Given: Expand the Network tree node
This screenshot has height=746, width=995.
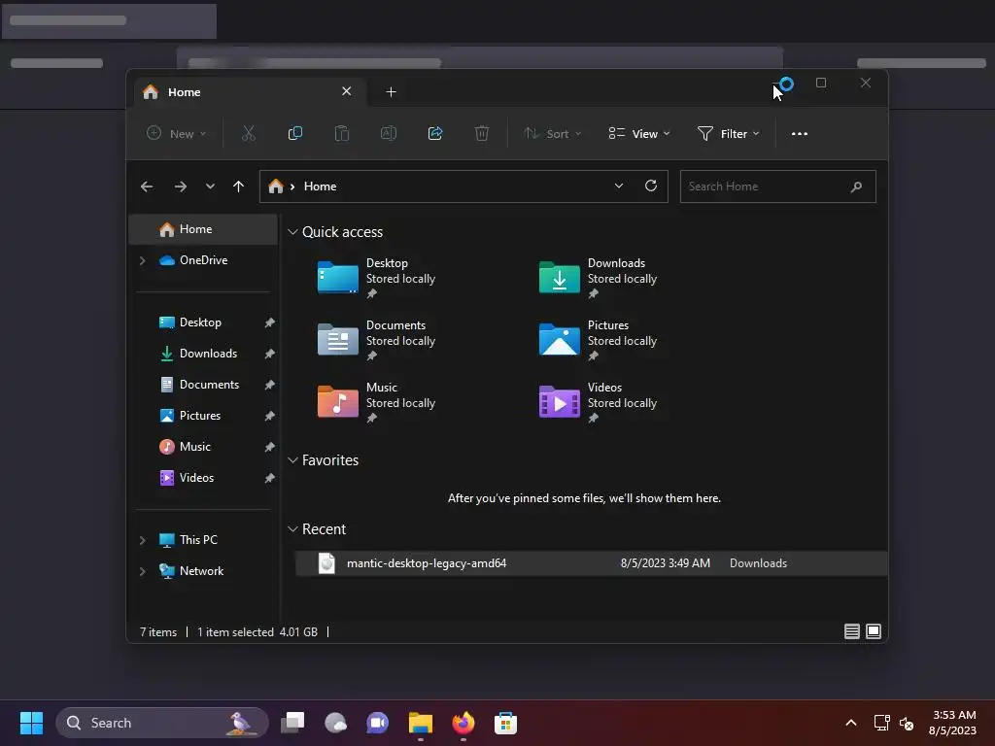Looking at the screenshot, I should point(143,571).
